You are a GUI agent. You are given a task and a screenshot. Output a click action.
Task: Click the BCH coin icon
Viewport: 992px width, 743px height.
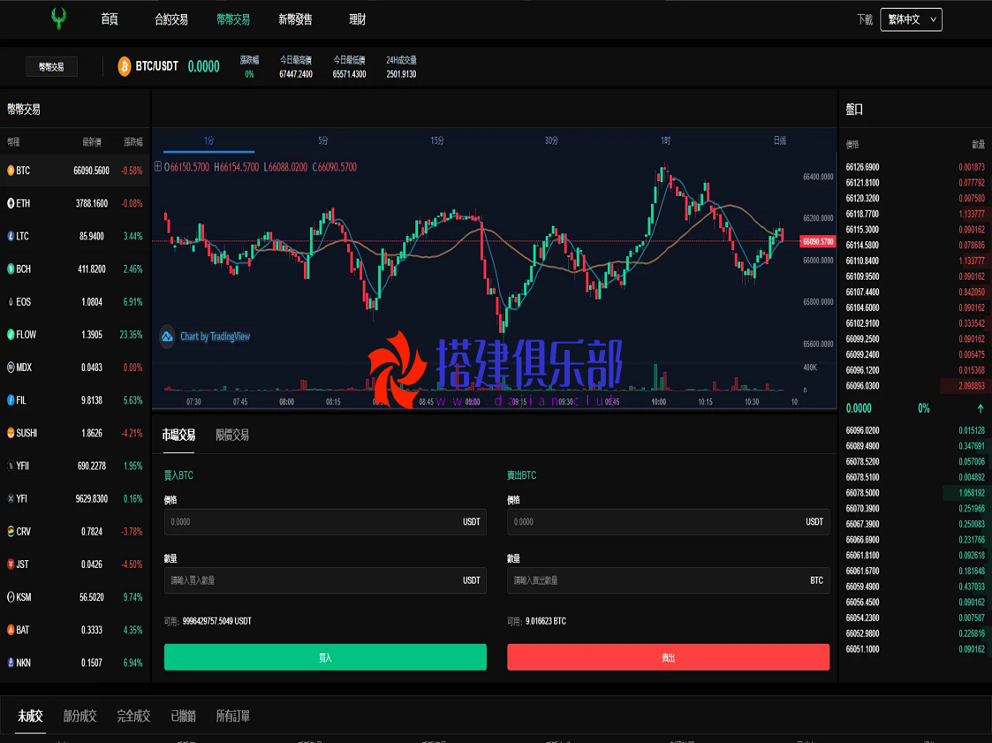[x=11, y=269]
